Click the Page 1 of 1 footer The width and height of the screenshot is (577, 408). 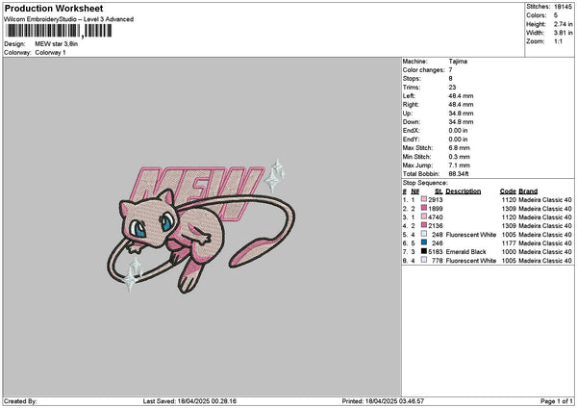click(x=556, y=401)
